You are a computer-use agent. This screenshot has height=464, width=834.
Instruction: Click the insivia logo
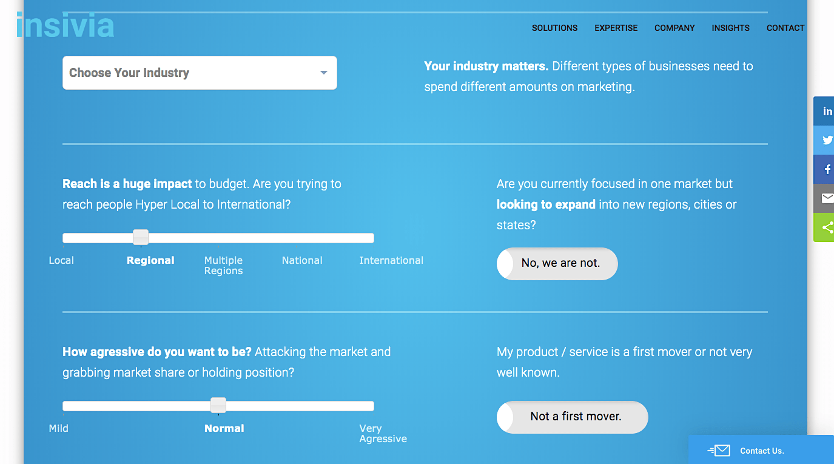[x=66, y=26]
